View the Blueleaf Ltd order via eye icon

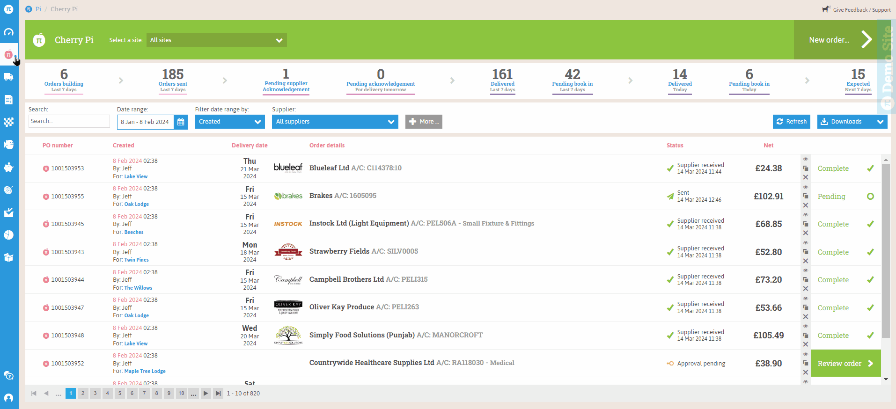(x=806, y=159)
